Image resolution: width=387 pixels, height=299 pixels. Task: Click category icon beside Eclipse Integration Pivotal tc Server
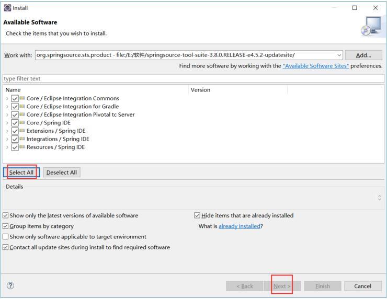point(22,114)
